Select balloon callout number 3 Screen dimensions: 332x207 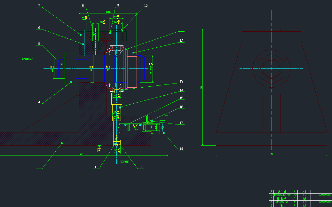[140, 167]
